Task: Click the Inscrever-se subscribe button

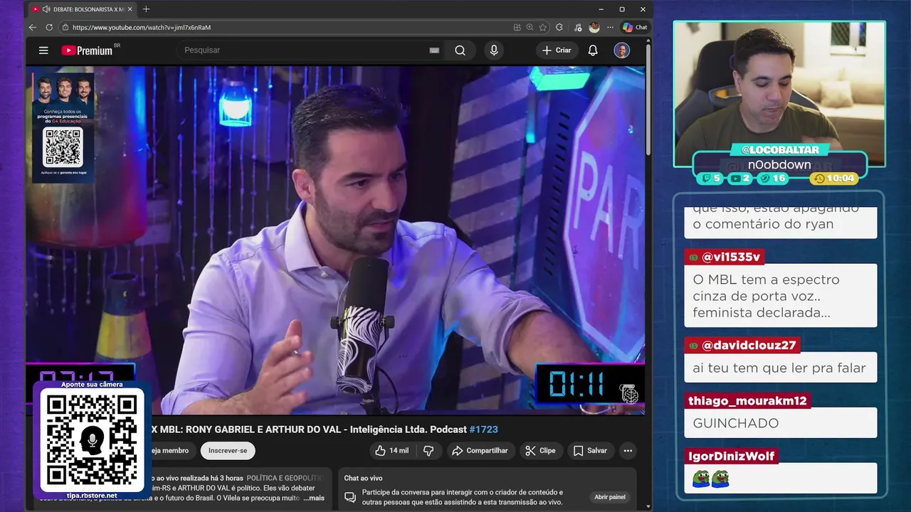Action: pyautogui.click(x=228, y=451)
